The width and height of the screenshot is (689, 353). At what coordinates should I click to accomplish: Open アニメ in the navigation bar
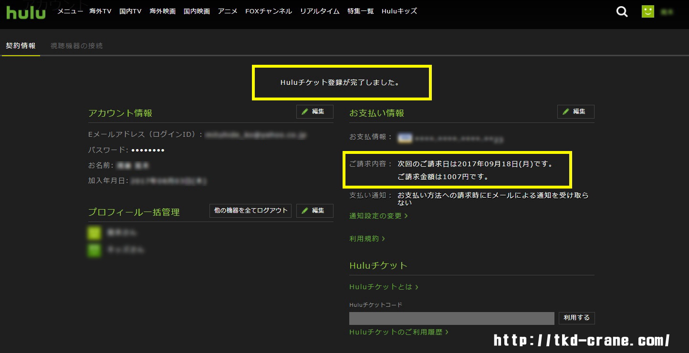(x=228, y=11)
